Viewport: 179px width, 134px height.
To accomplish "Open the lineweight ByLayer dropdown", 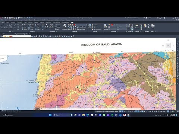I will coord(119,27).
